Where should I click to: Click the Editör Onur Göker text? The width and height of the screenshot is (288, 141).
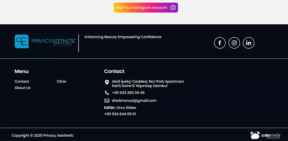pos(120,108)
